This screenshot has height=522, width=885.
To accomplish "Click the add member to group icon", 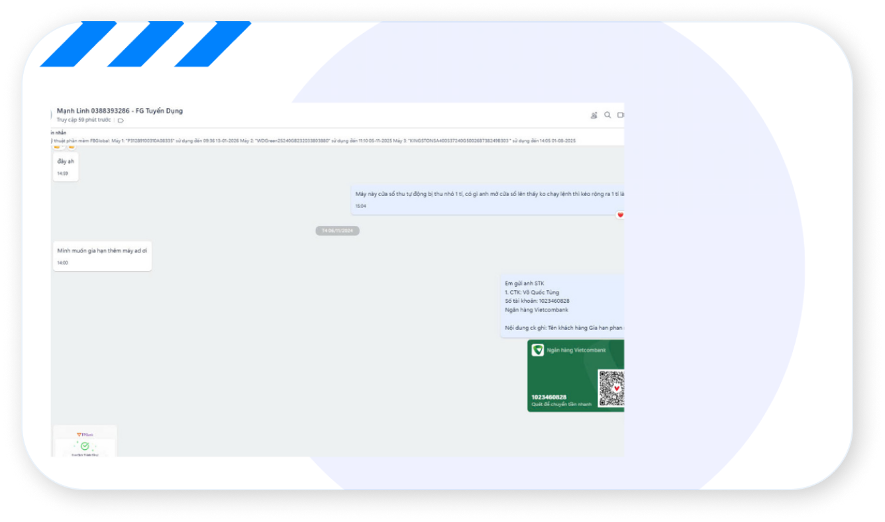I will (x=594, y=115).
